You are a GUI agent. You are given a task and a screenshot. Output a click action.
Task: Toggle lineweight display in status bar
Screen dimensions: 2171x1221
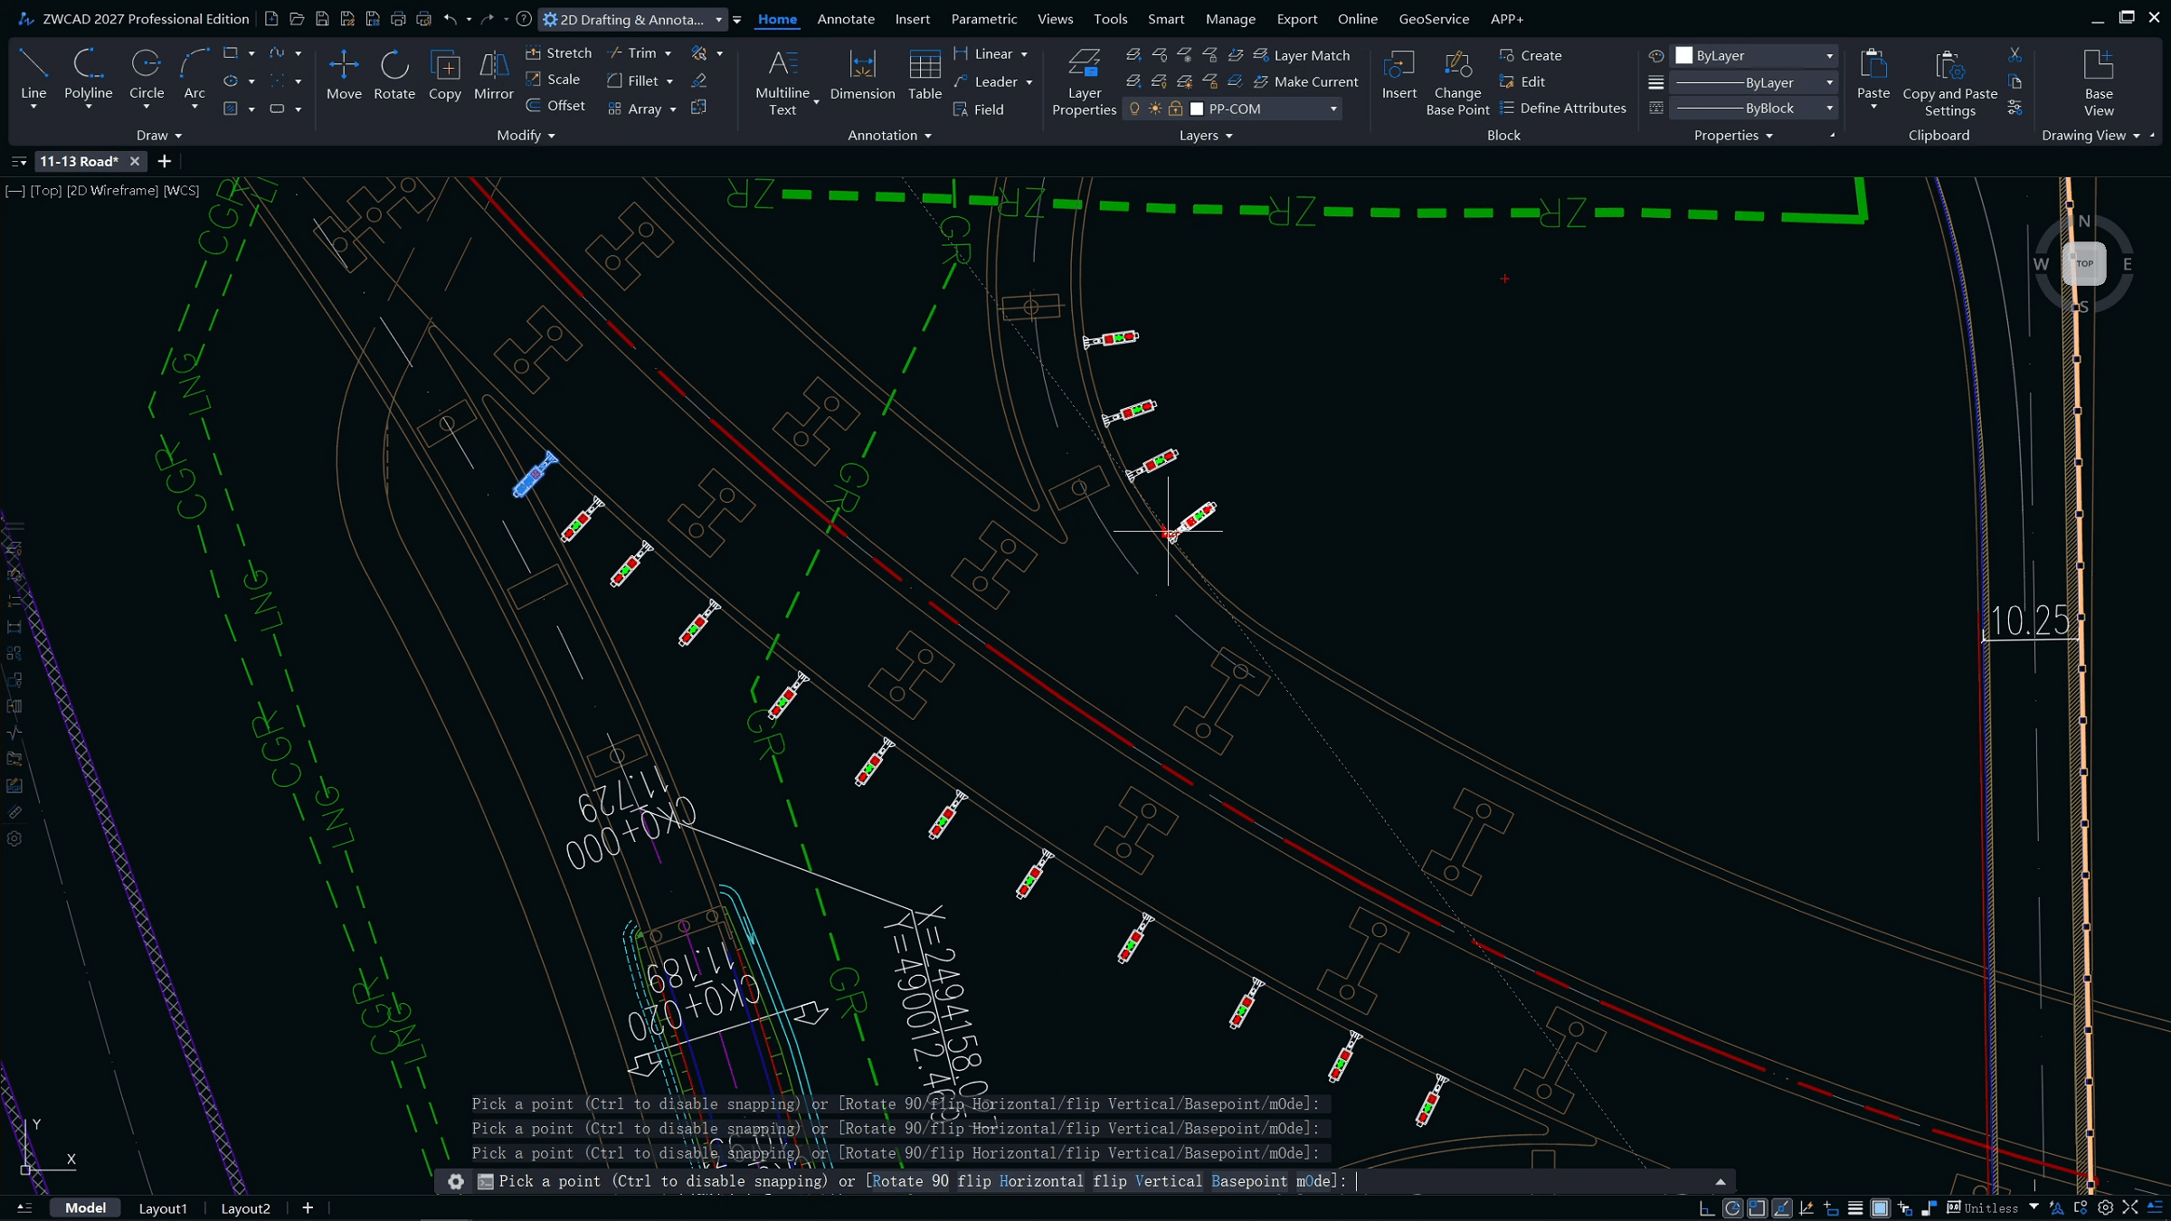pyautogui.click(x=1855, y=1208)
